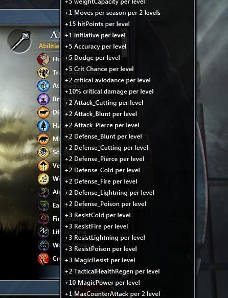Click the Scholar scroll ability icon
Viewport: 228px width, 298px height.
(43, 152)
